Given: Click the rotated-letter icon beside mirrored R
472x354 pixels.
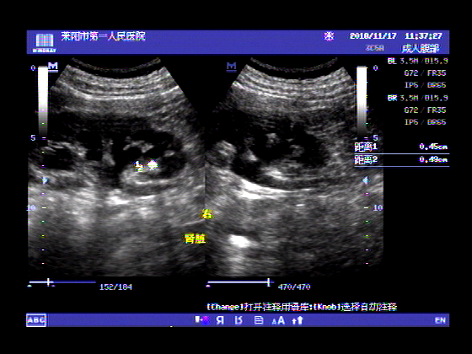Looking at the screenshot, I should pyautogui.click(x=239, y=320).
